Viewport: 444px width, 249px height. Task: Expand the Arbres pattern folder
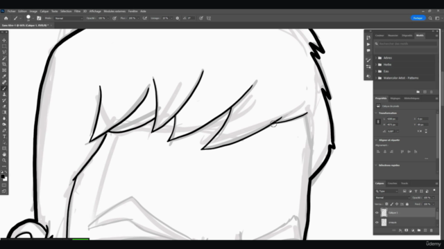pos(376,58)
